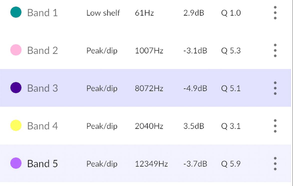Click the pink Band 2 color dot

coord(16,50)
